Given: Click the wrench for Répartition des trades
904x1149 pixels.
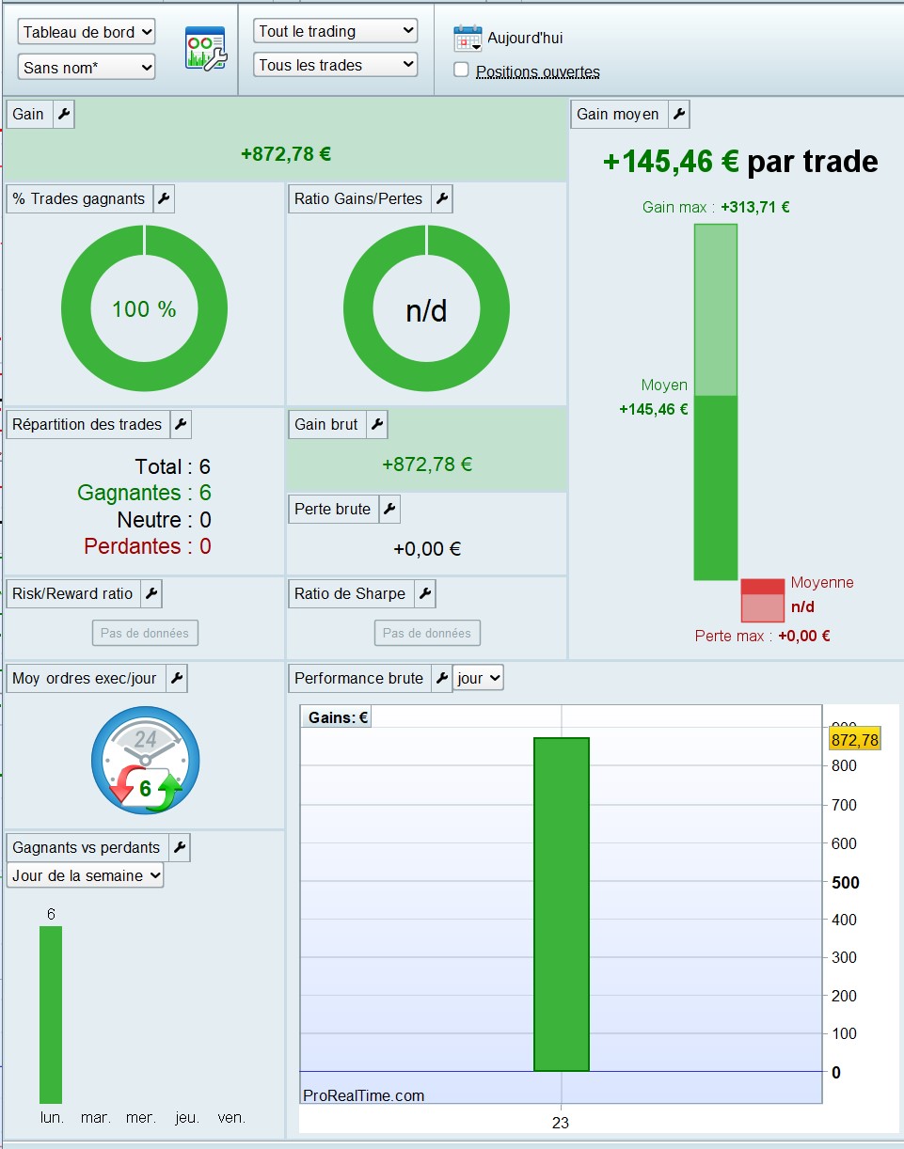Looking at the screenshot, I should pos(181,424).
